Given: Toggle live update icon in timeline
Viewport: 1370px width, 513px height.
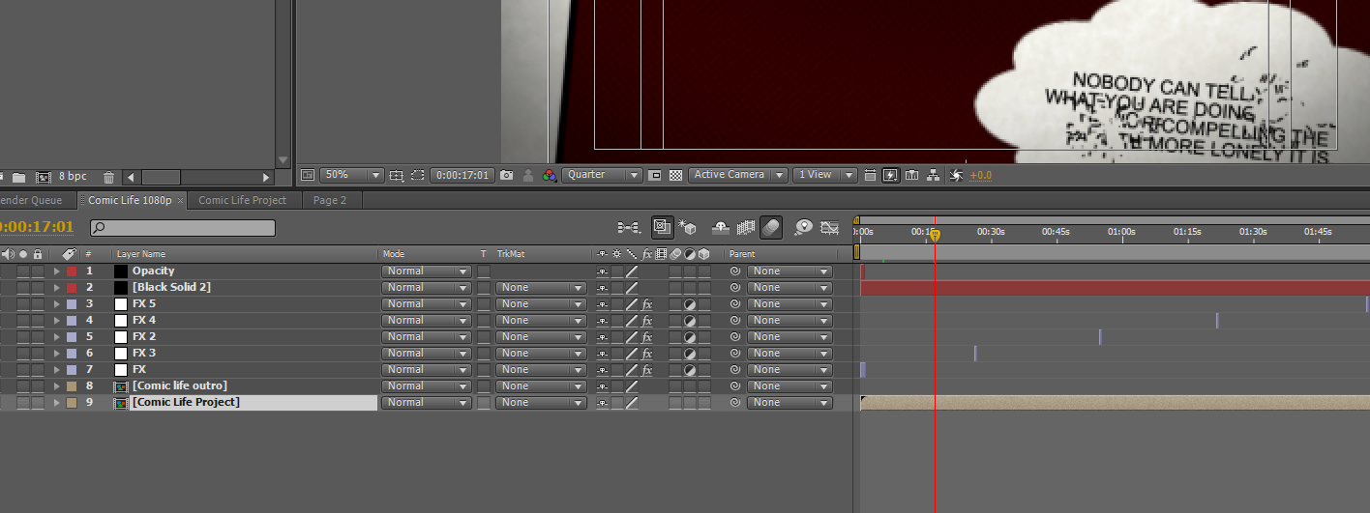Looking at the screenshot, I should 662,227.
